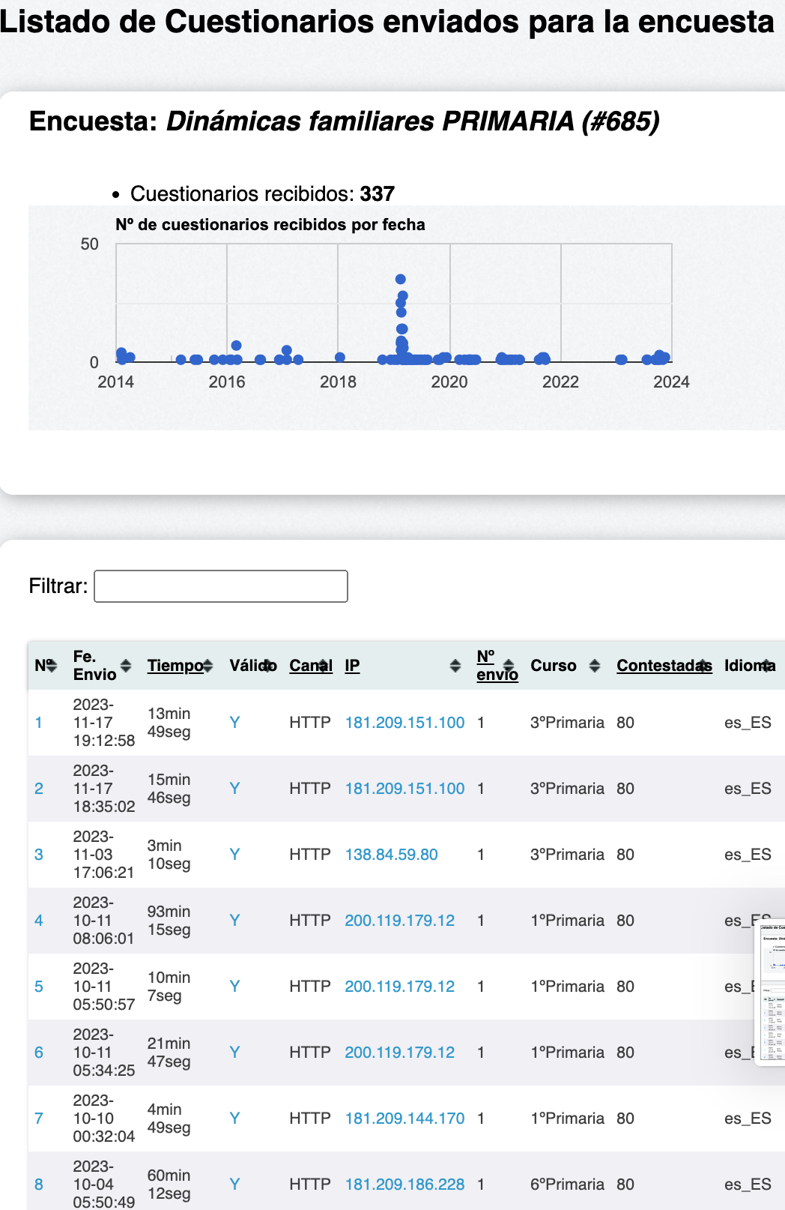
Task: Sort by IP column arrow icon
Action: coord(455,666)
